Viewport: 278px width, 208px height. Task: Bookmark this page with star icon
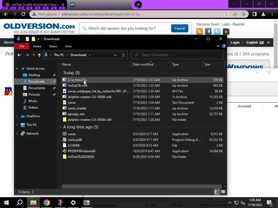pyautogui.click(x=244, y=14)
